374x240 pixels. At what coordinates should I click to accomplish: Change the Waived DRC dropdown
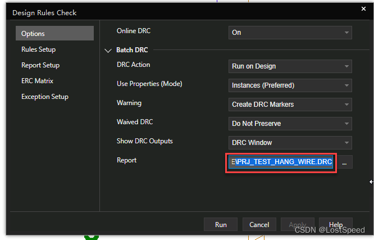tap(290, 124)
